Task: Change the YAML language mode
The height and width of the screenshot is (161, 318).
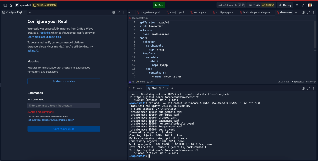Action: [141, 82]
